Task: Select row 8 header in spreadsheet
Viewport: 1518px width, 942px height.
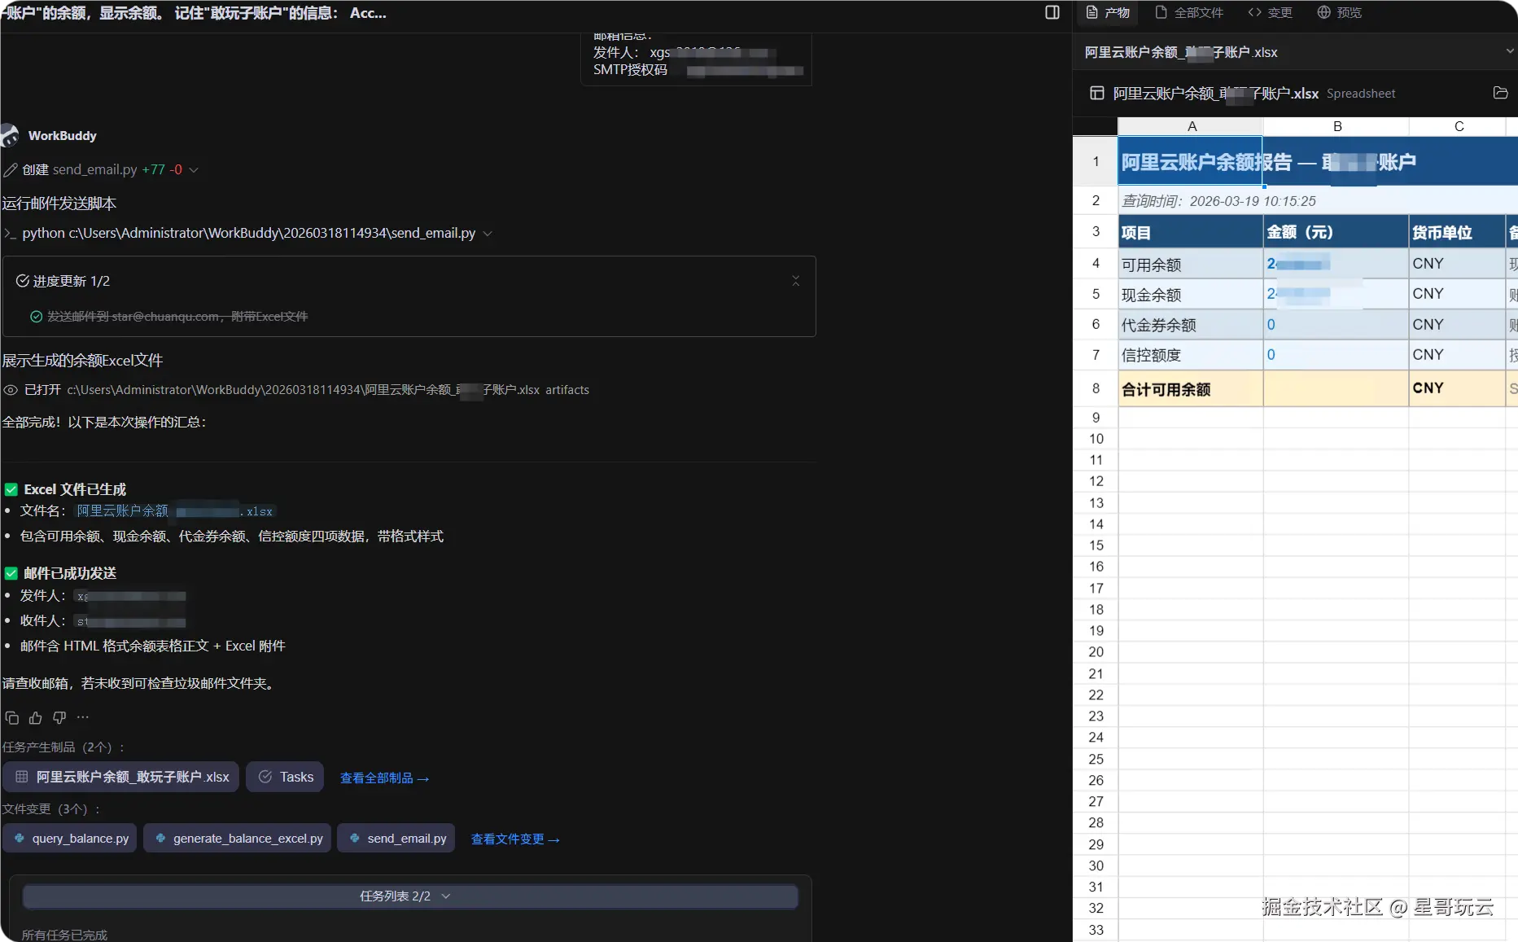Action: pyautogui.click(x=1096, y=388)
